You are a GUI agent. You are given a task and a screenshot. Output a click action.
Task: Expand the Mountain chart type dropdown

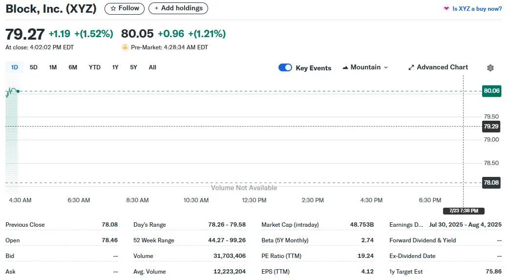tap(365, 67)
